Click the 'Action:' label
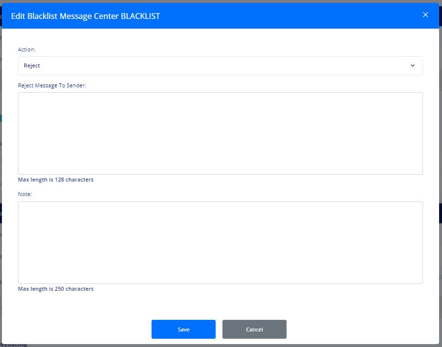 (x=27, y=50)
